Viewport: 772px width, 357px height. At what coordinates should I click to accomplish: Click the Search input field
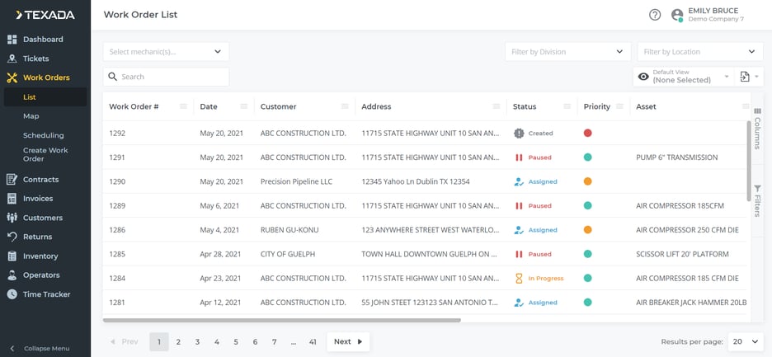167,77
